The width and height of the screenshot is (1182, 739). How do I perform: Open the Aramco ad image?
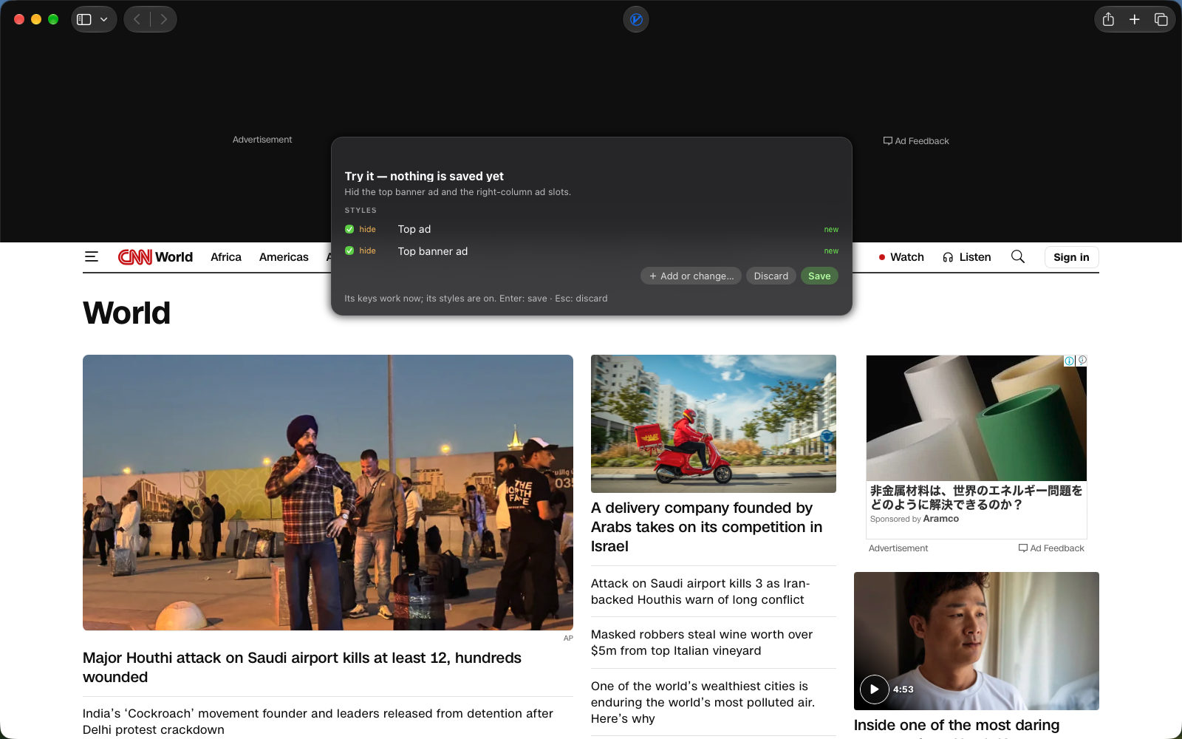pos(977,418)
